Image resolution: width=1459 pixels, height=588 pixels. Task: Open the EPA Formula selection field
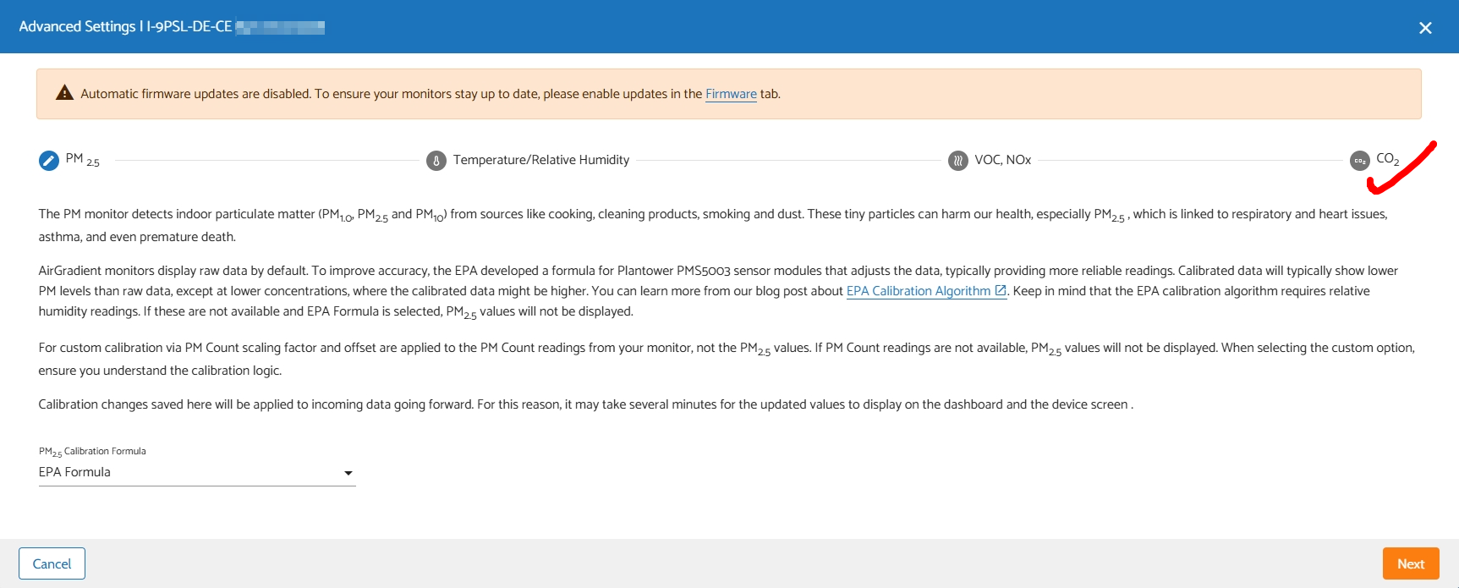click(186, 472)
